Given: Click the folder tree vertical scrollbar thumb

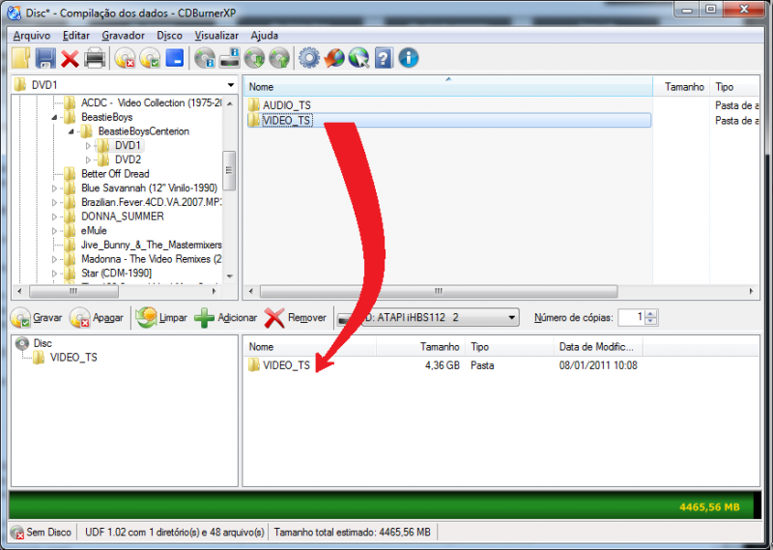Looking at the screenshot, I should click(229, 171).
